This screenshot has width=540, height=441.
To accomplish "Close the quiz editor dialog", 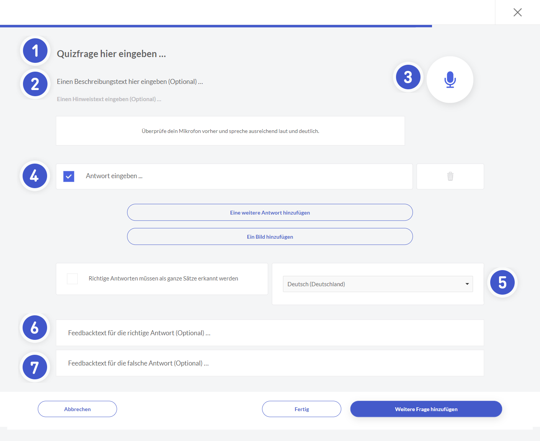I will point(517,13).
